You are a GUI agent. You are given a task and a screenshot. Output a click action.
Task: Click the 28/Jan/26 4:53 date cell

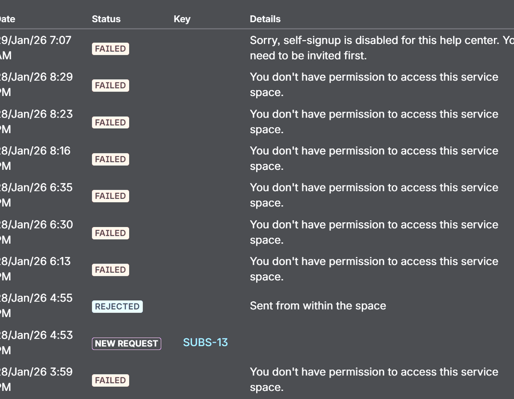pos(36,343)
